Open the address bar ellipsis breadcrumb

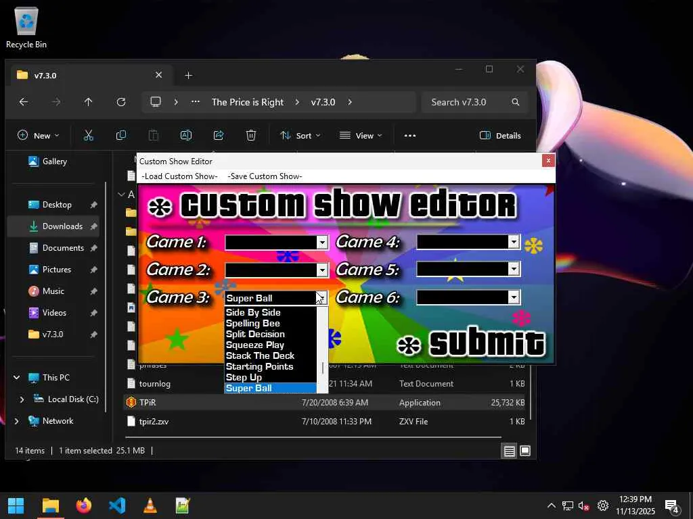tap(196, 102)
